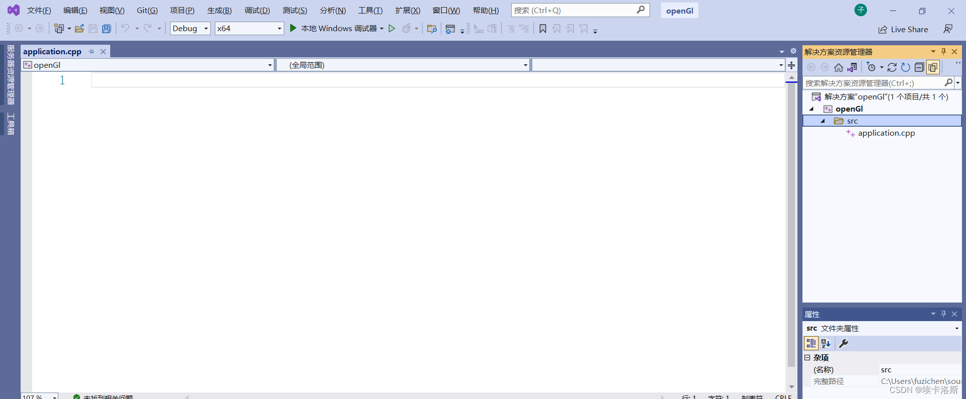The image size is (966, 399).
Task: Click the find in files icon
Action: click(x=432, y=29)
